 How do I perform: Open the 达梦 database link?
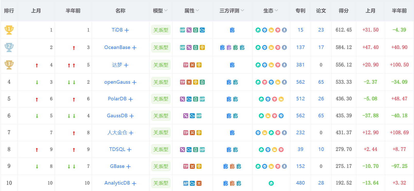click(117, 65)
